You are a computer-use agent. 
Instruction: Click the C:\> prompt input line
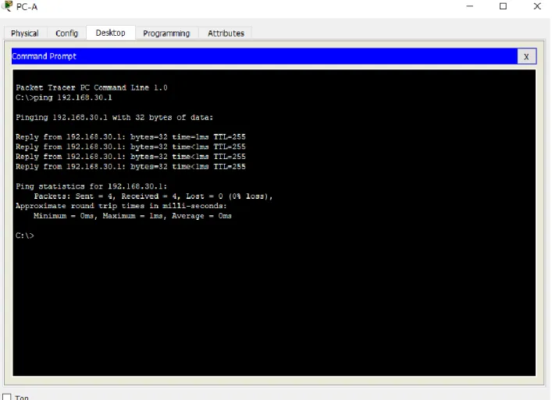coord(25,235)
